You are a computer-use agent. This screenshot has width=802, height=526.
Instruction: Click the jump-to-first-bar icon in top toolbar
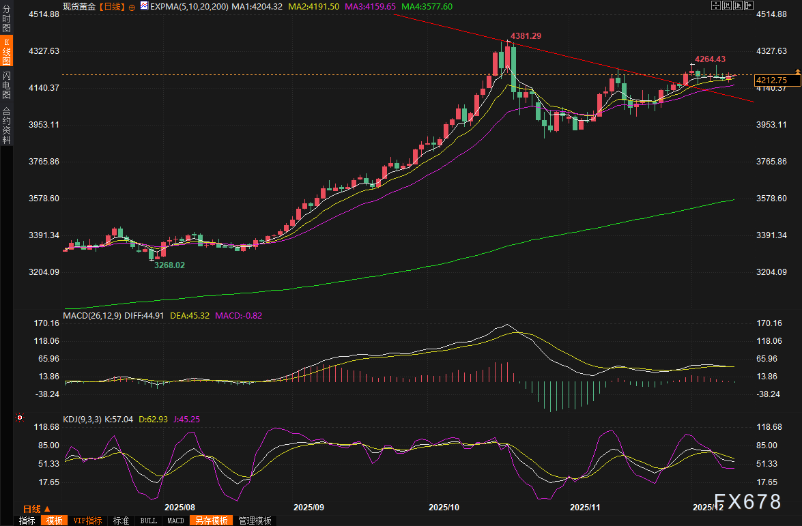coord(726,6)
